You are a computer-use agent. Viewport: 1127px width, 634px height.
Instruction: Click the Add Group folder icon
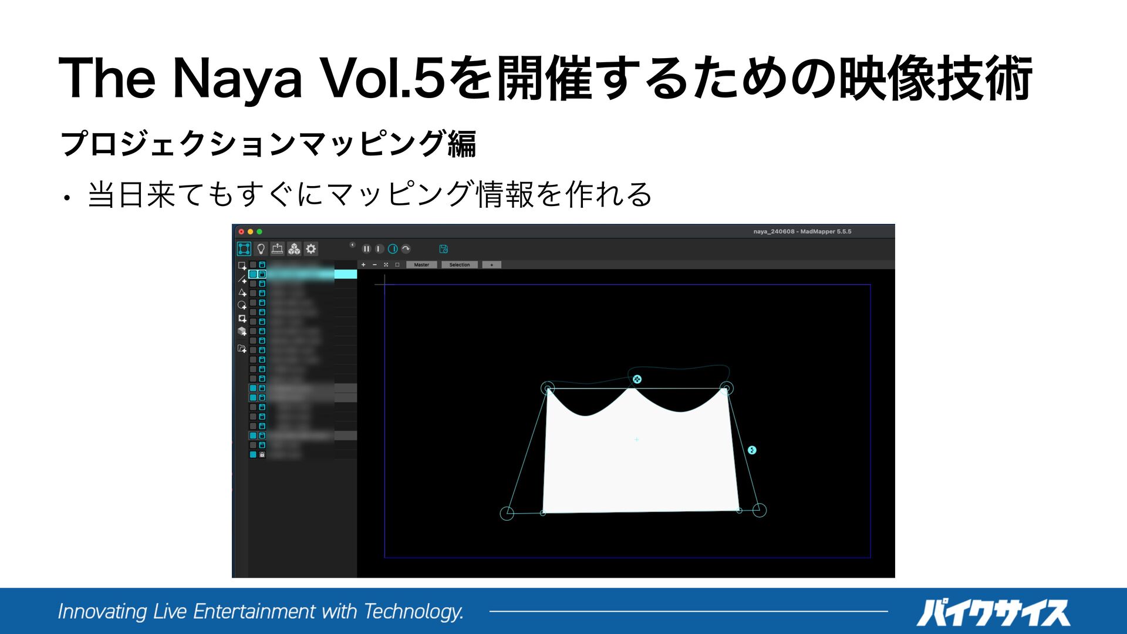click(242, 349)
